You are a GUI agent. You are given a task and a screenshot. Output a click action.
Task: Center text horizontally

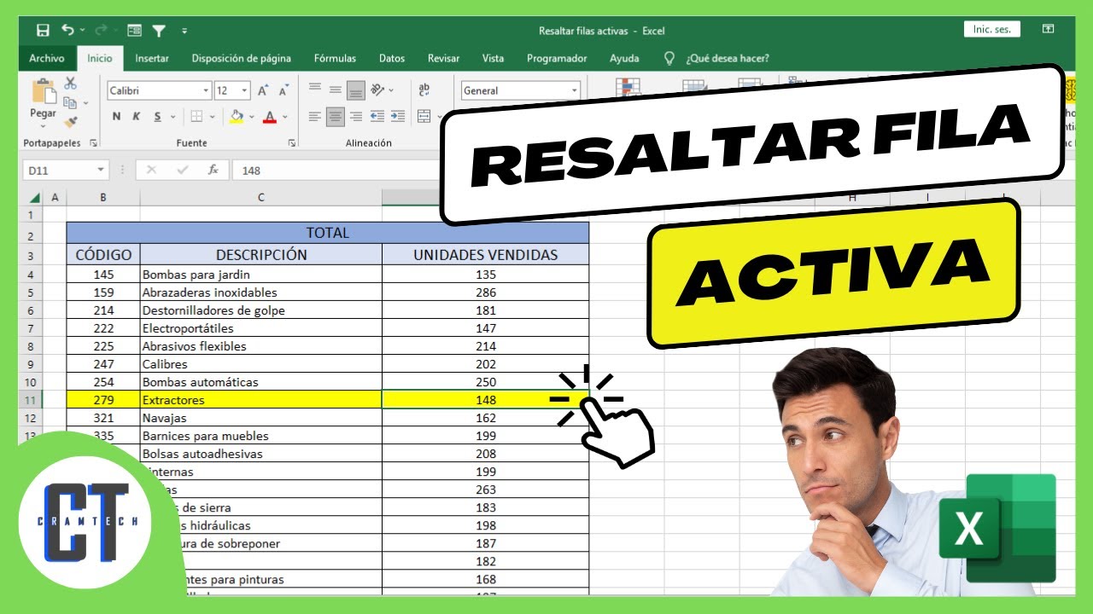click(x=336, y=116)
